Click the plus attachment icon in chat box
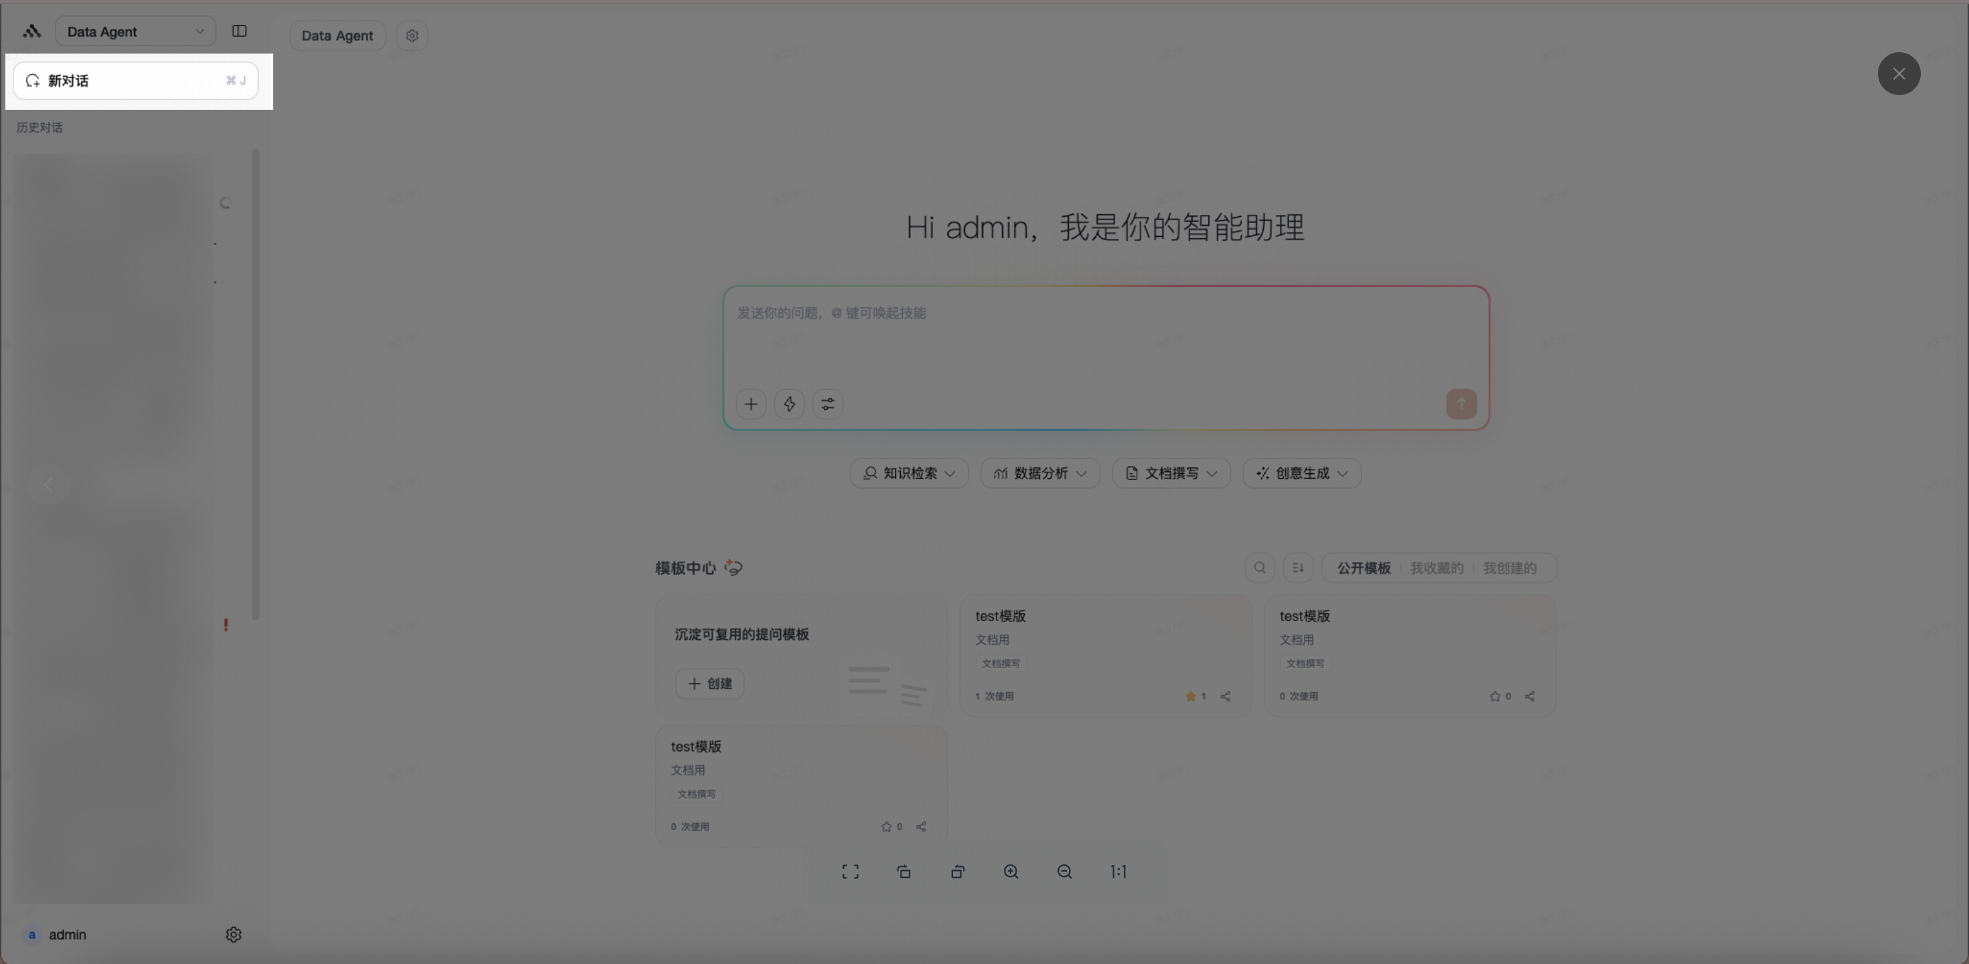 [x=751, y=404]
